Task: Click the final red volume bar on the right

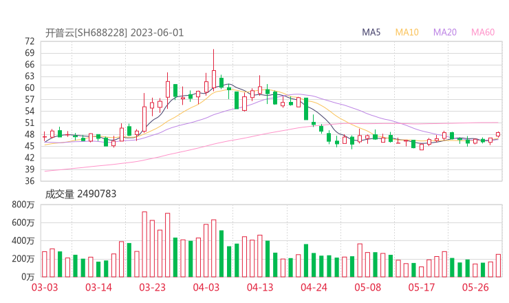Action: (x=498, y=266)
